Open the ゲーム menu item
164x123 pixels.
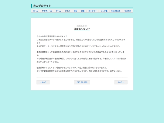coord(58,11)
